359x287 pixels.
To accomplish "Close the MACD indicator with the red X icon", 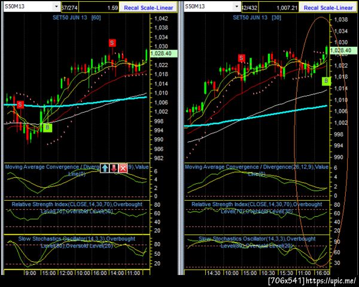I will pos(123,168).
